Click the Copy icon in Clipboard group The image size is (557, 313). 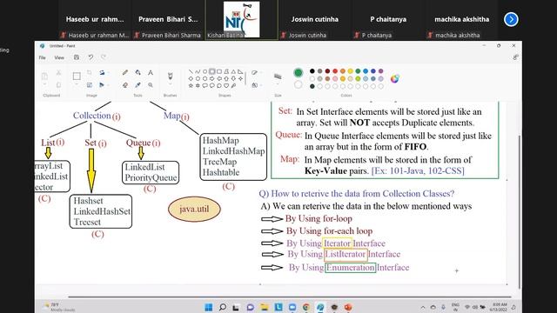coord(58,85)
